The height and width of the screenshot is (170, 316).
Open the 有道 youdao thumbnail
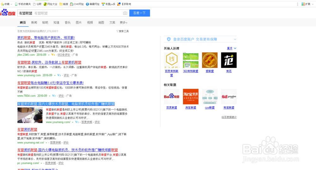pos(229,97)
